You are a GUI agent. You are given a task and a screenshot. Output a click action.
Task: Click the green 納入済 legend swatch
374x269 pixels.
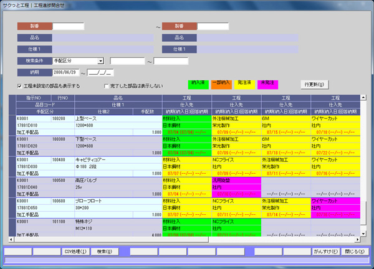(x=198, y=85)
